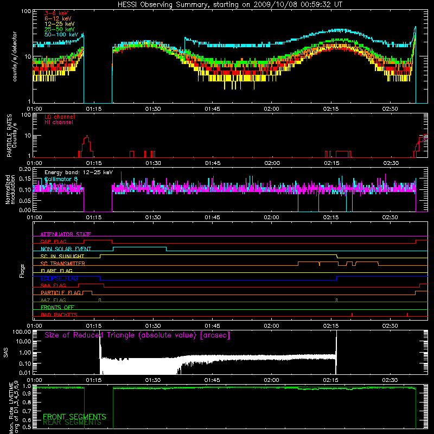Click the Normalized modulation axis label
The height and width of the screenshot is (434, 434).
pyautogui.click(x=10, y=189)
